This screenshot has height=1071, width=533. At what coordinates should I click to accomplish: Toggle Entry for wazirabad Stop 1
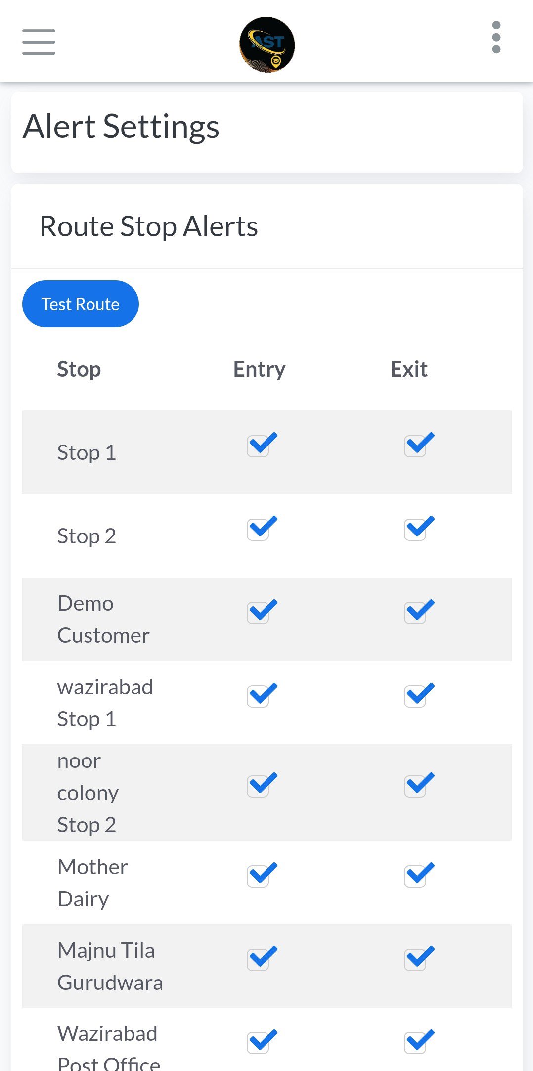tap(259, 697)
